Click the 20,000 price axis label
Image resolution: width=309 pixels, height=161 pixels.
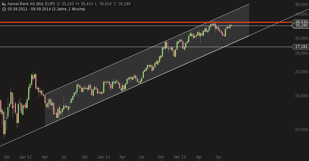click(x=301, y=72)
